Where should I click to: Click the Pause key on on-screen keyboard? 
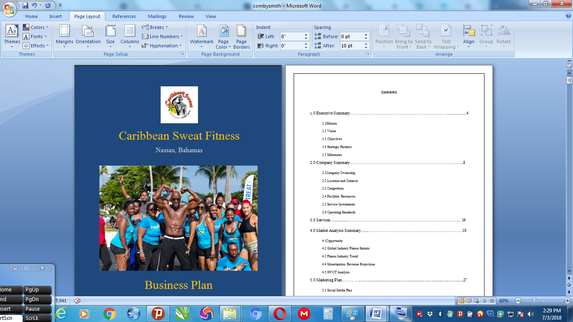click(x=38, y=309)
